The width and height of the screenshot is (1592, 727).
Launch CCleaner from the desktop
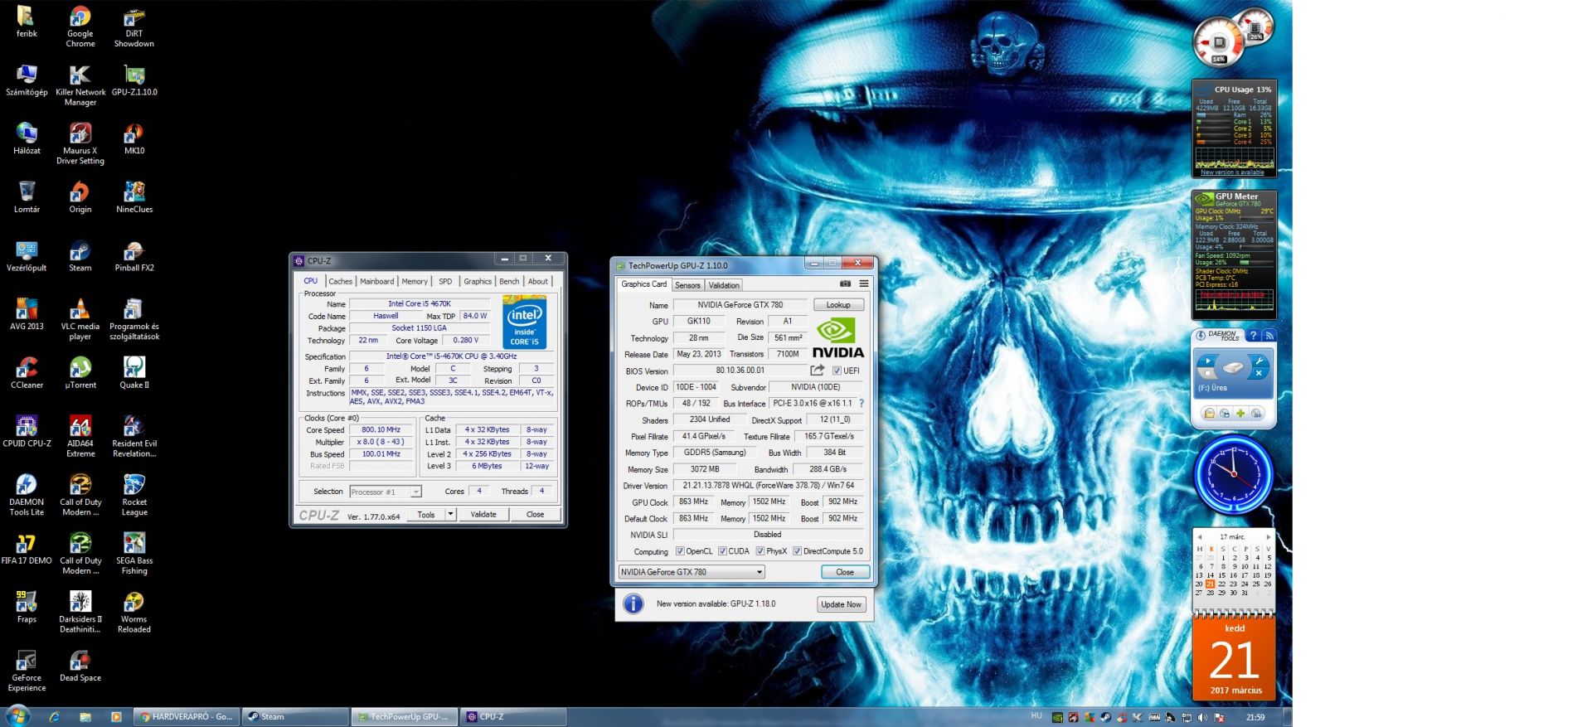click(27, 374)
